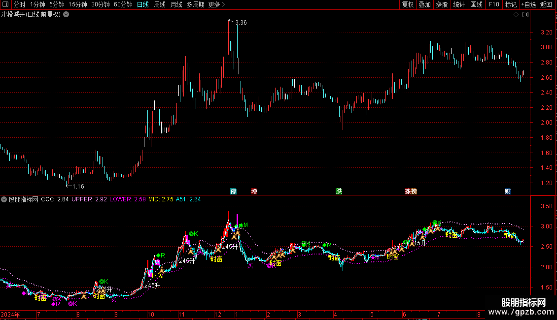Viewport: 557px width, 320px height.
Task: Click the 涨榜 event marker
Action: coord(411,191)
